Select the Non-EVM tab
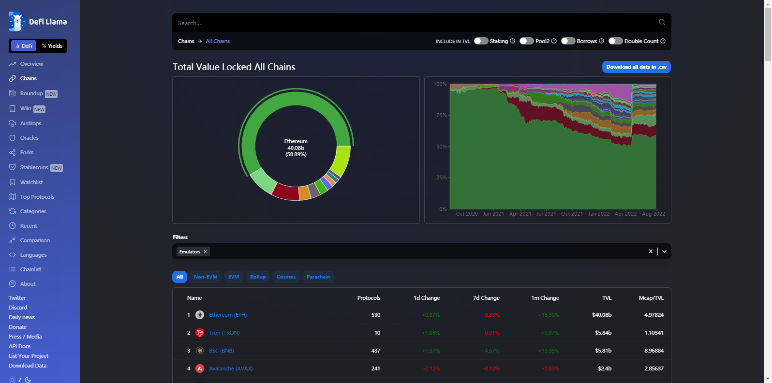Screen dimensions: 772x383 206,277
